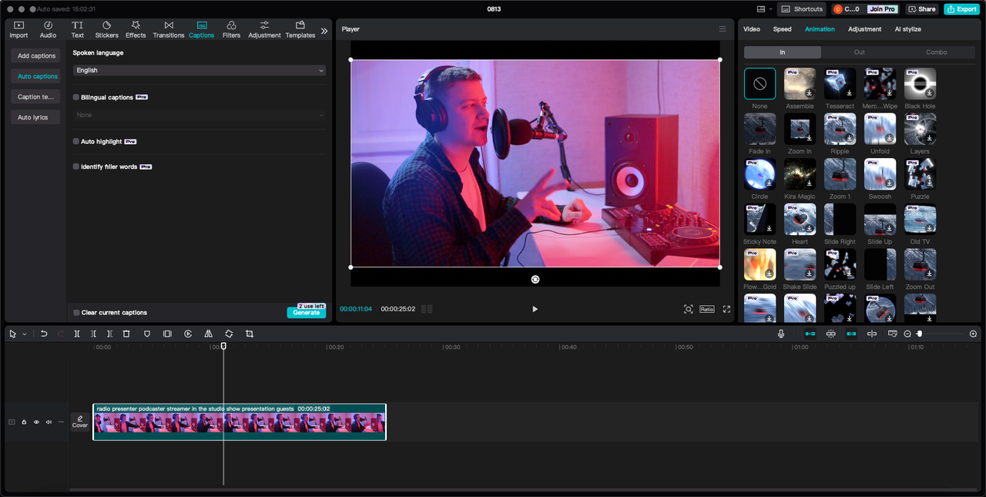Click the Share button
This screenshot has height=497, width=986.
[921, 9]
